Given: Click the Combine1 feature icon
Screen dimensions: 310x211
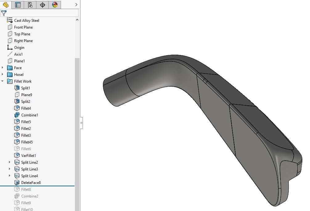Looking at the screenshot, I should 17,115.
